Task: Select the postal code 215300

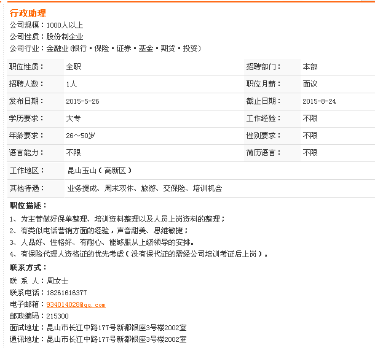Action: click(57, 316)
